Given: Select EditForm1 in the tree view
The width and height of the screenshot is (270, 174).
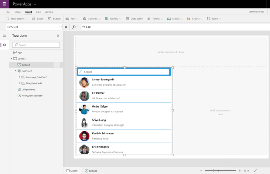Looking at the screenshot, I should coord(25,71).
